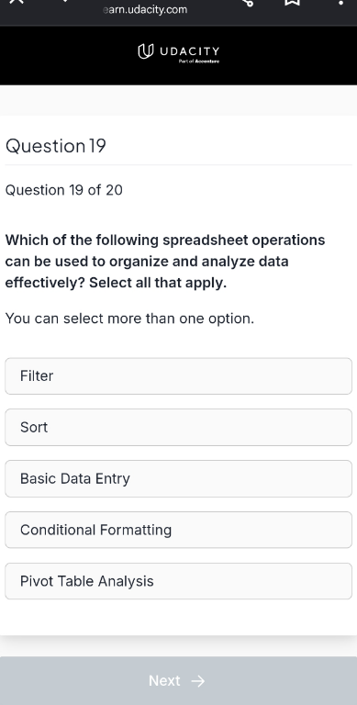Toggle the Conditional Formatting option
Image resolution: width=357 pixels, height=705 pixels.
[178, 530]
